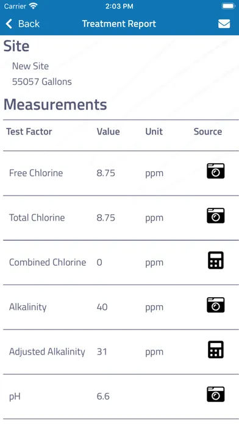This screenshot has height=424, width=239.
Task: Open Total Chlorine camera source icon
Action: [216, 216]
